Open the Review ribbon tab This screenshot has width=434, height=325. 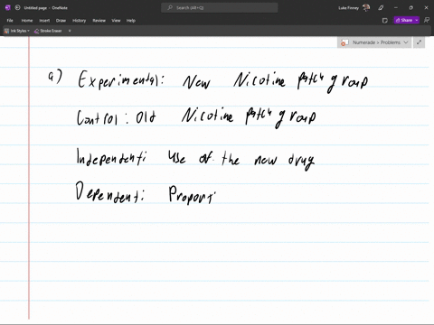point(99,21)
